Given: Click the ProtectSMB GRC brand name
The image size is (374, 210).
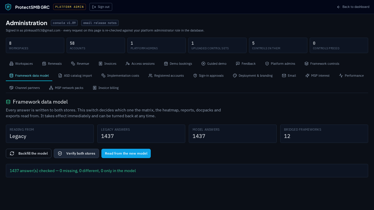Looking at the screenshot, I should pos(32,7).
